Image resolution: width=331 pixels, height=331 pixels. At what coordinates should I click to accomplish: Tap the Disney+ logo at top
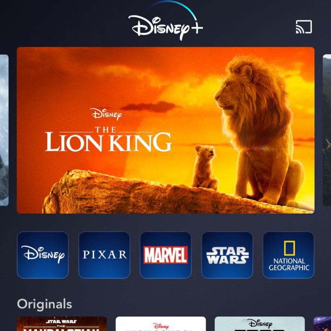click(x=165, y=21)
